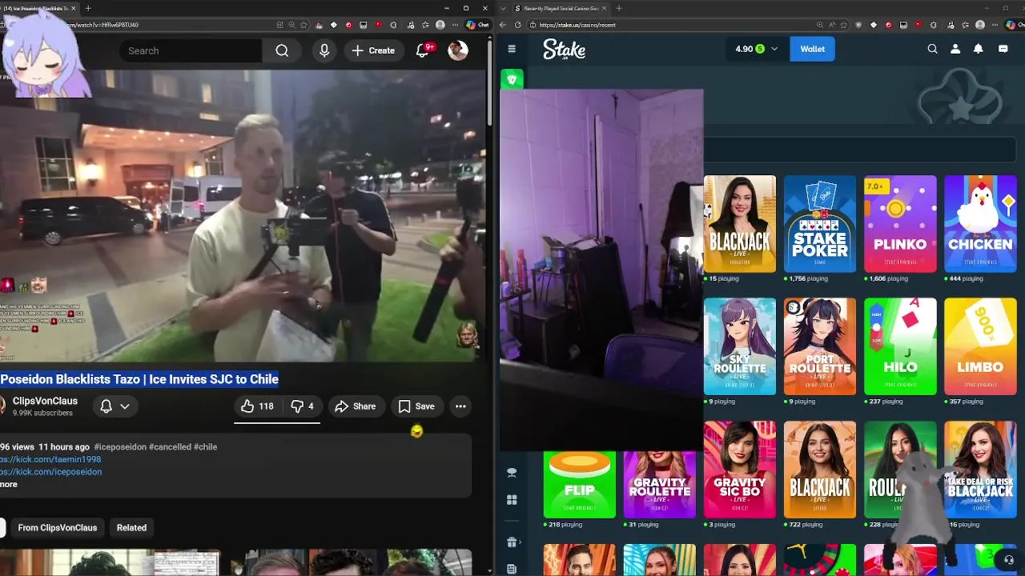
Task: Open a new tab in YouTube browser
Action: (88, 8)
